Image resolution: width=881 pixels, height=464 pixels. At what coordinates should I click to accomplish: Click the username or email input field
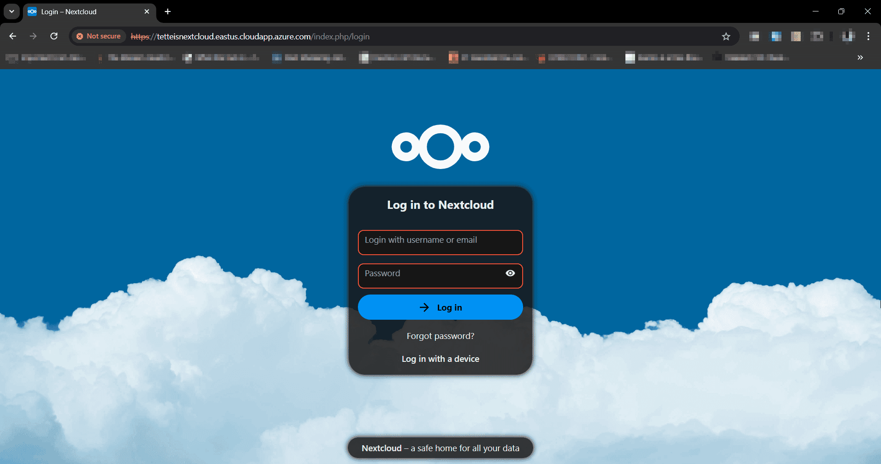[440, 242]
